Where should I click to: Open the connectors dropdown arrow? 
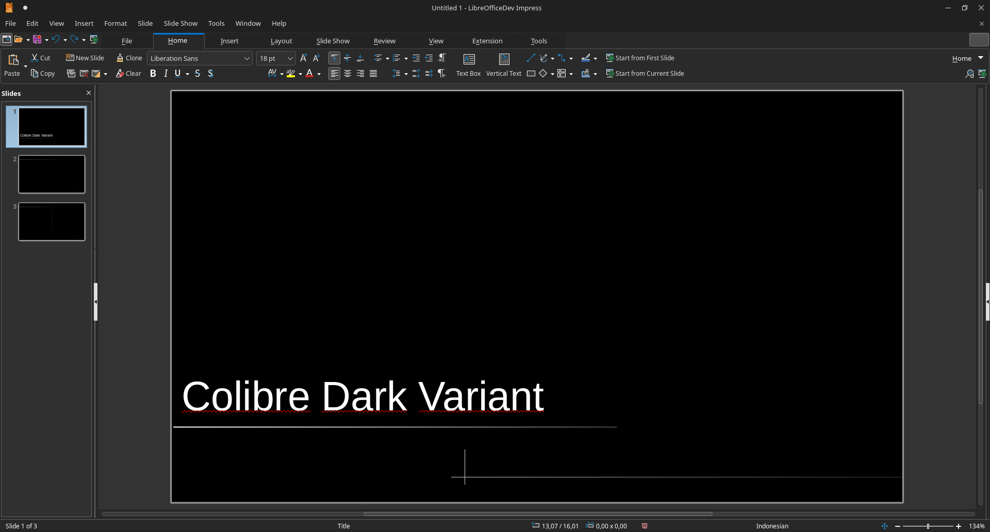pos(571,59)
